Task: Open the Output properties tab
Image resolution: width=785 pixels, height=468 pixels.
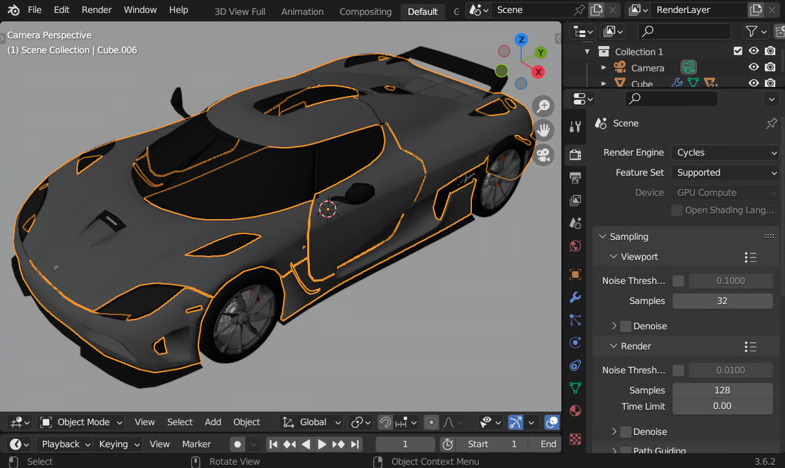Action: click(575, 178)
